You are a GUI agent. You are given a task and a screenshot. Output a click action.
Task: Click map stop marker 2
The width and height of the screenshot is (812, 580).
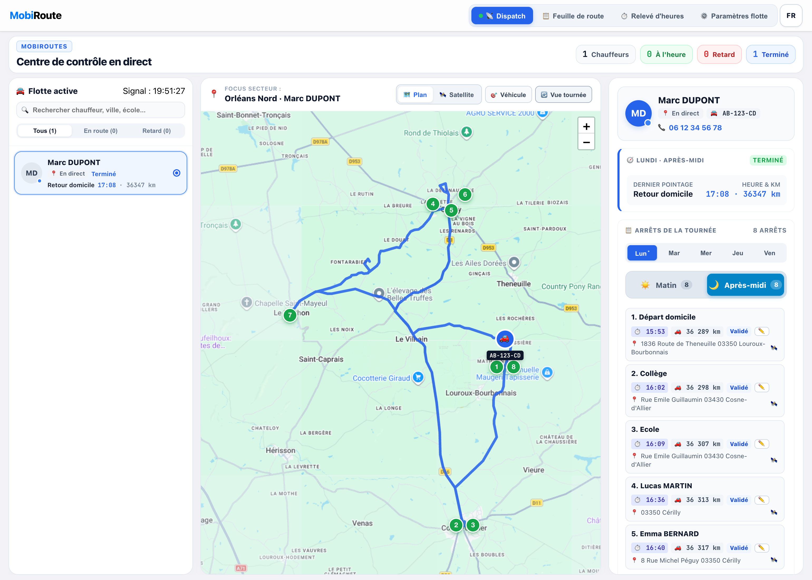(456, 525)
